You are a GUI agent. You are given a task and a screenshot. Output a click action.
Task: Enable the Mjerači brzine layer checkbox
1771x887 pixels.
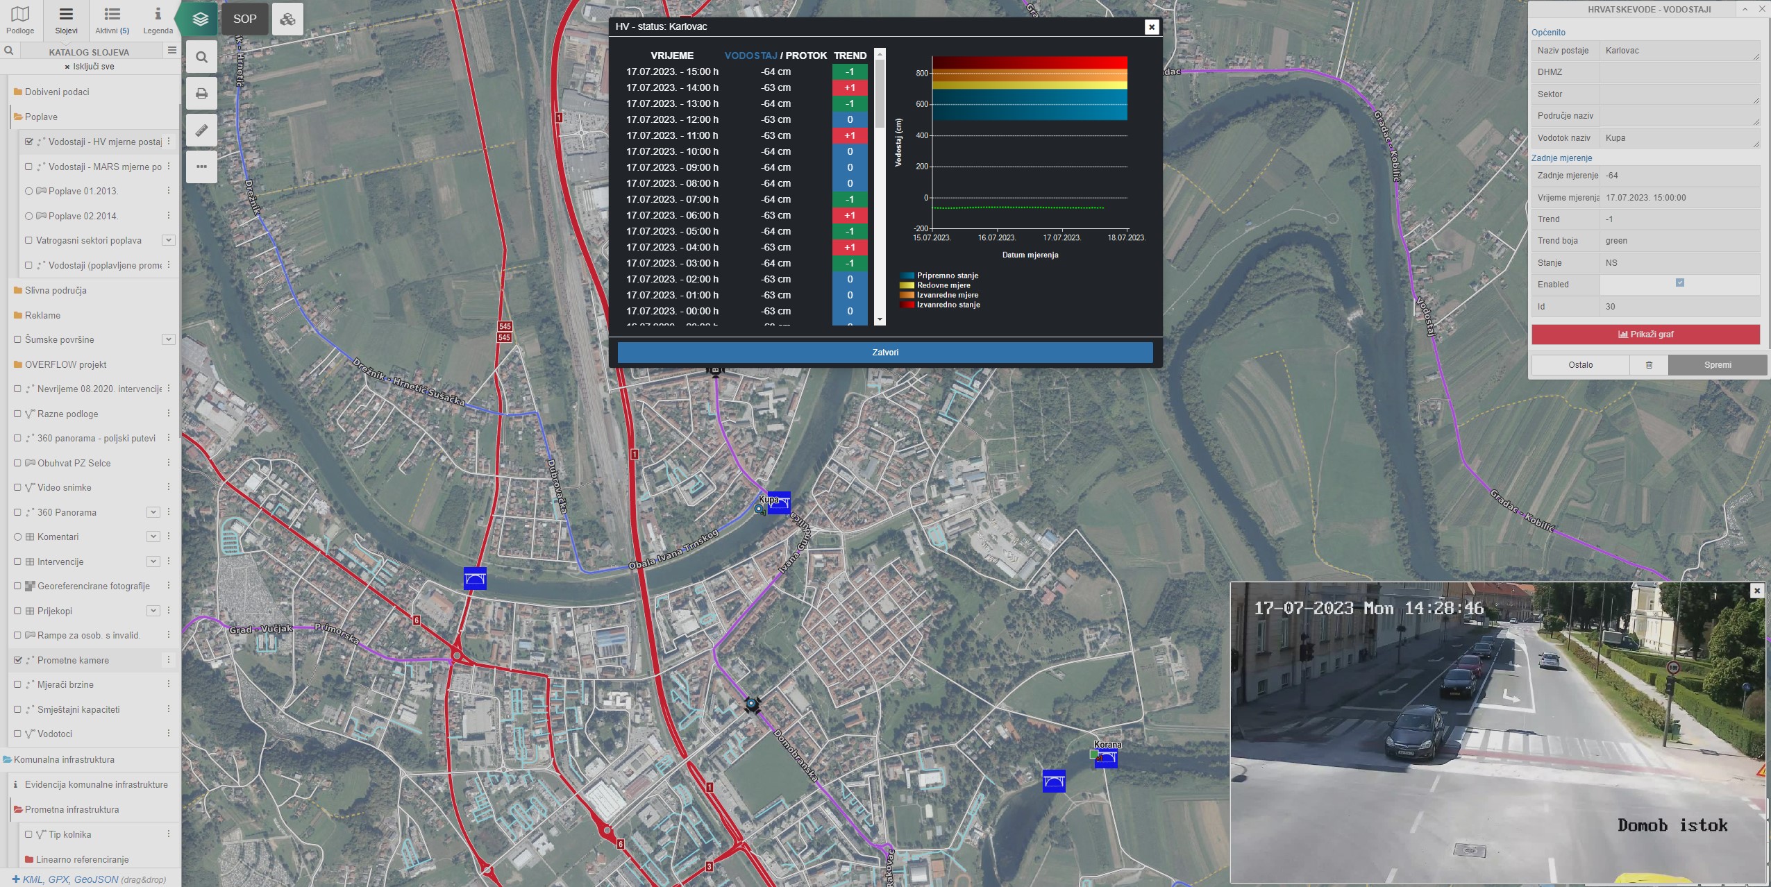pyautogui.click(x=18, y=684)
